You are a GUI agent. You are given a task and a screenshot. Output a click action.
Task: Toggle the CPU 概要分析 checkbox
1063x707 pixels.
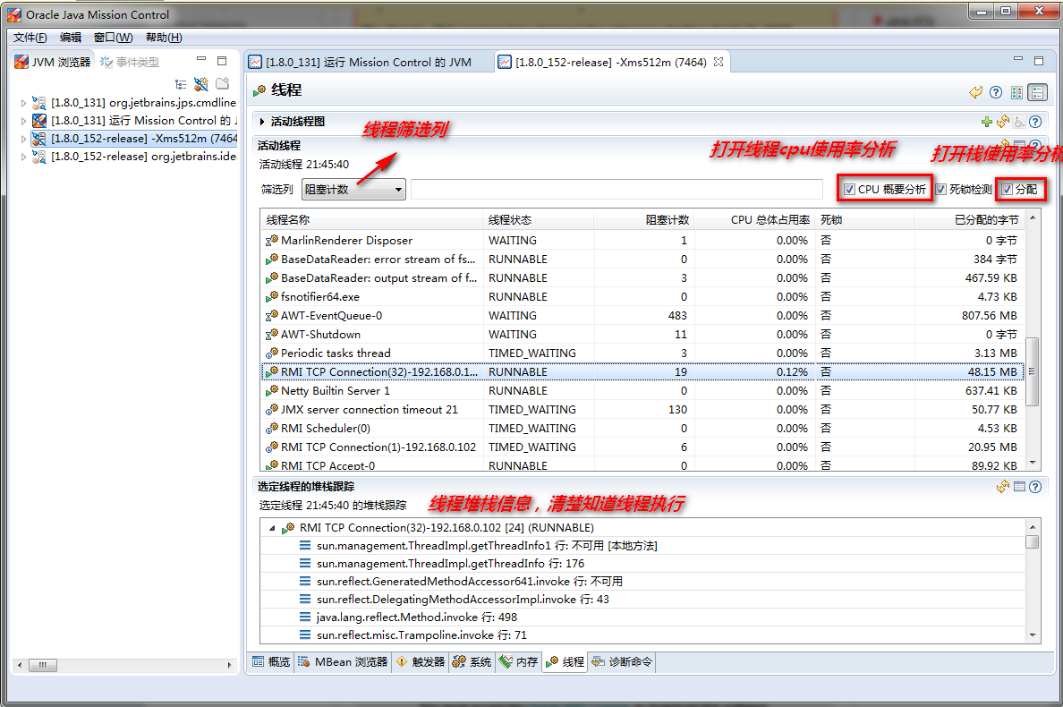[849, 190]
